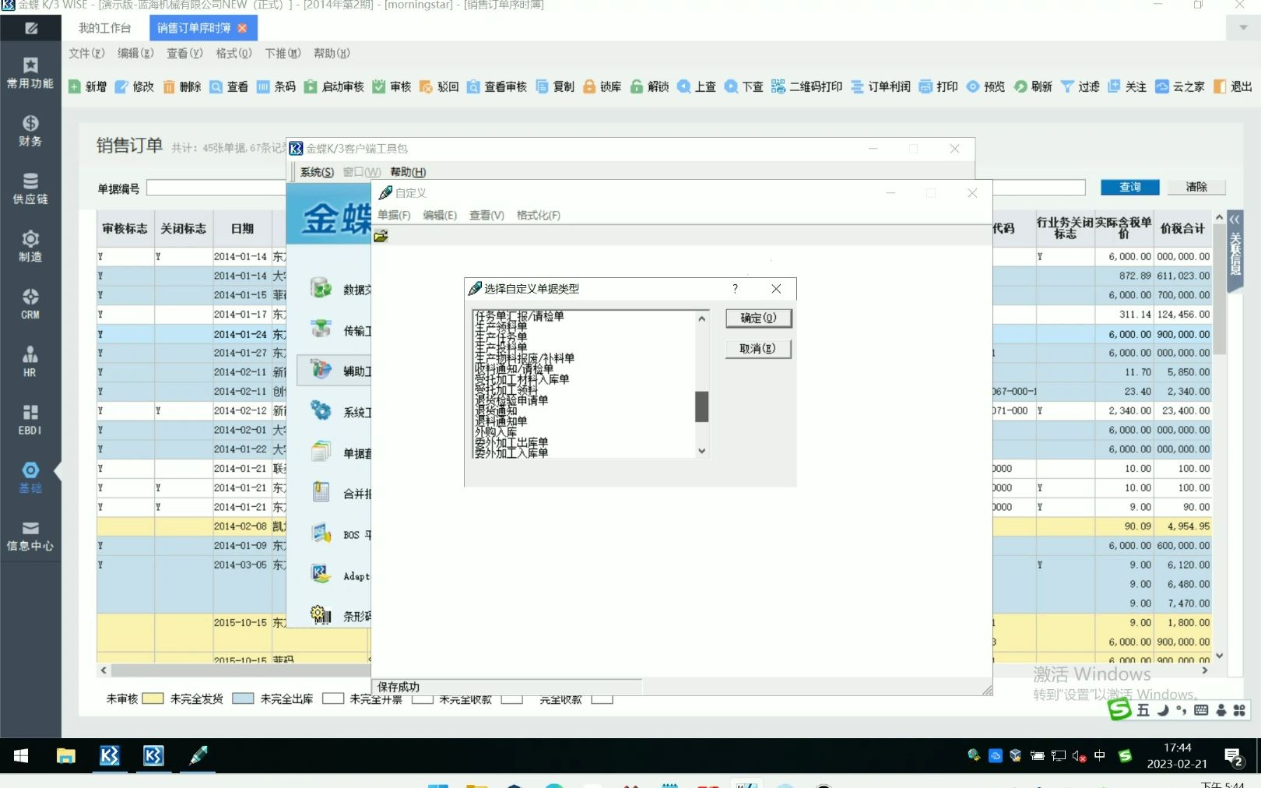Open CRM module in left sidebar
The height and width of the screenshot is (788, 1261).
(30, 304)
